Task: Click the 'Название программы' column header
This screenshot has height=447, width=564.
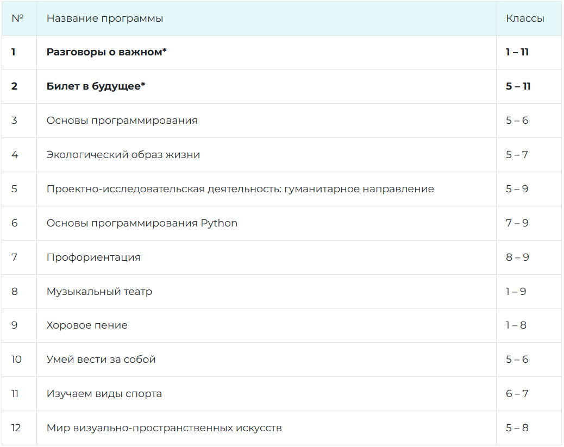Action: pyautogui.click(x=105, y=18)
